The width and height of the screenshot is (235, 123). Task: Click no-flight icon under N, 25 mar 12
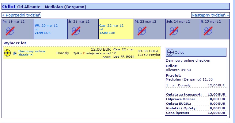(x=208, y=31)
